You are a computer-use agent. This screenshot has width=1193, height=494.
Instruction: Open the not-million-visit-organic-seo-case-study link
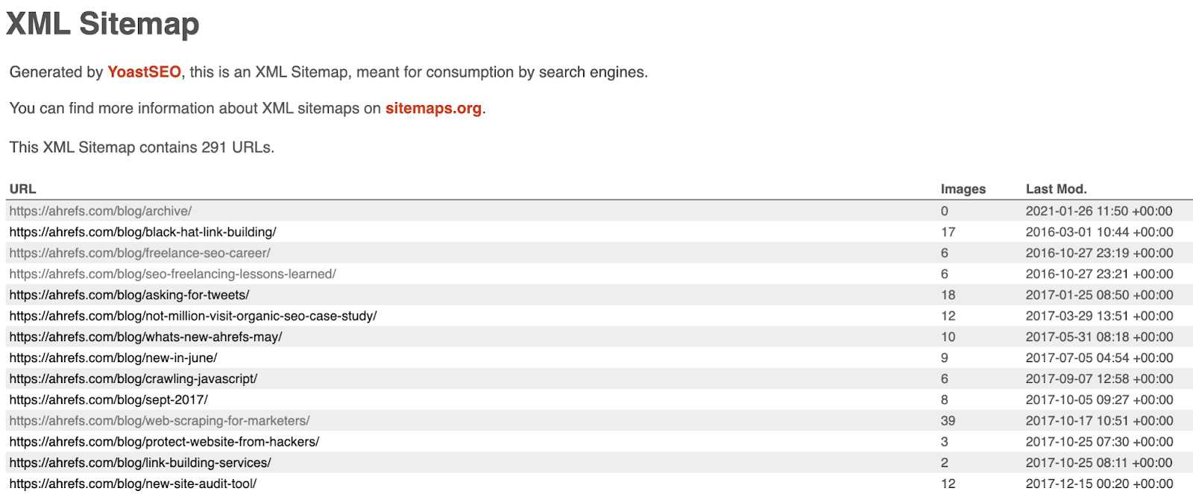193,316
